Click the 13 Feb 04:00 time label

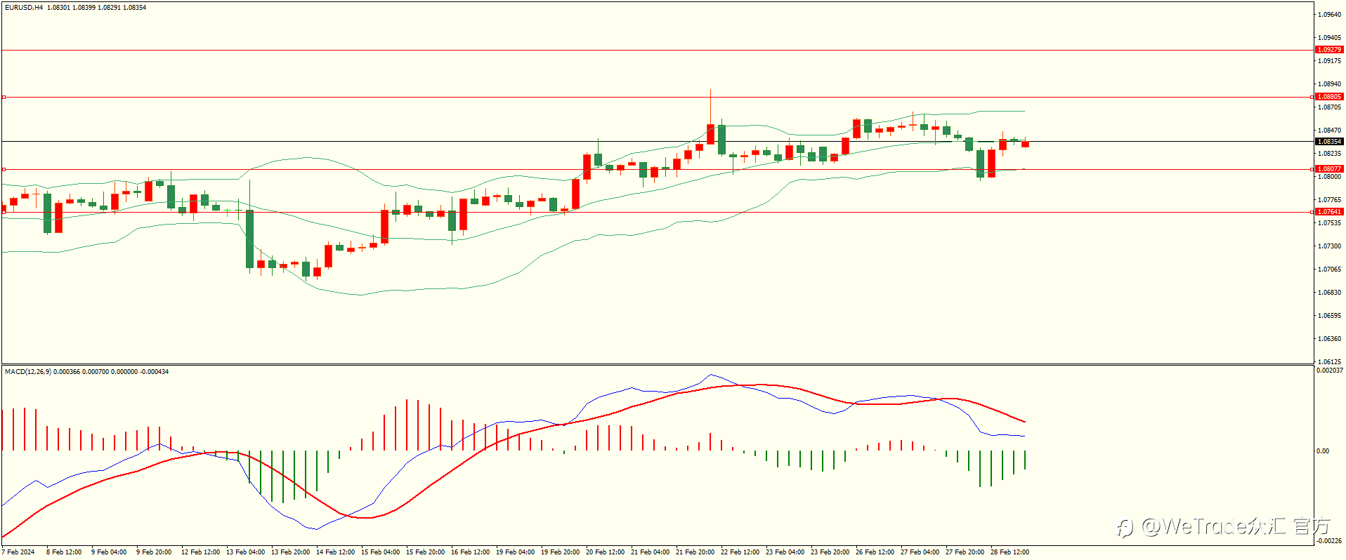point(245,552)
